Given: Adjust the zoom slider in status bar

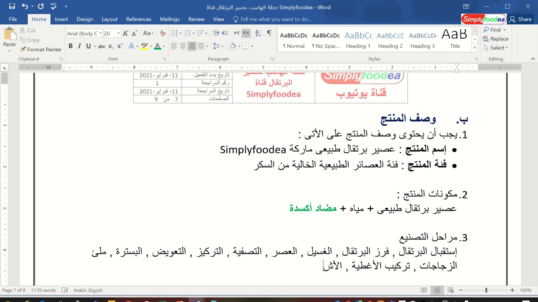Looking at the screenshot, I should pos(486,290).
